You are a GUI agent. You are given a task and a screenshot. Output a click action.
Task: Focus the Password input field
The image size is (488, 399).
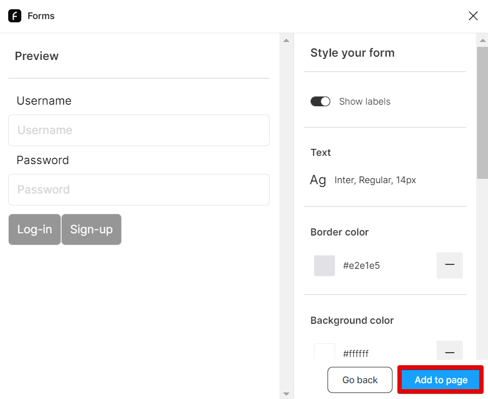pos(139,190)
